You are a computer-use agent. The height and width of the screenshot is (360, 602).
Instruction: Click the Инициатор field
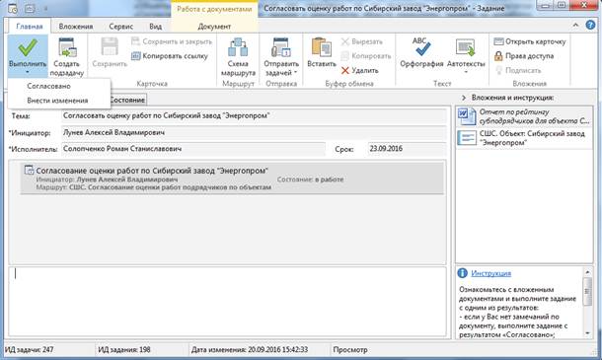(254, 133)
